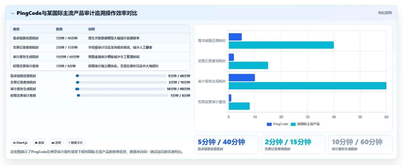This screenshot has height=165, width=403.
Task: Click chart y-axis label 权限变更审计查询
Action: tap(212, 102)
